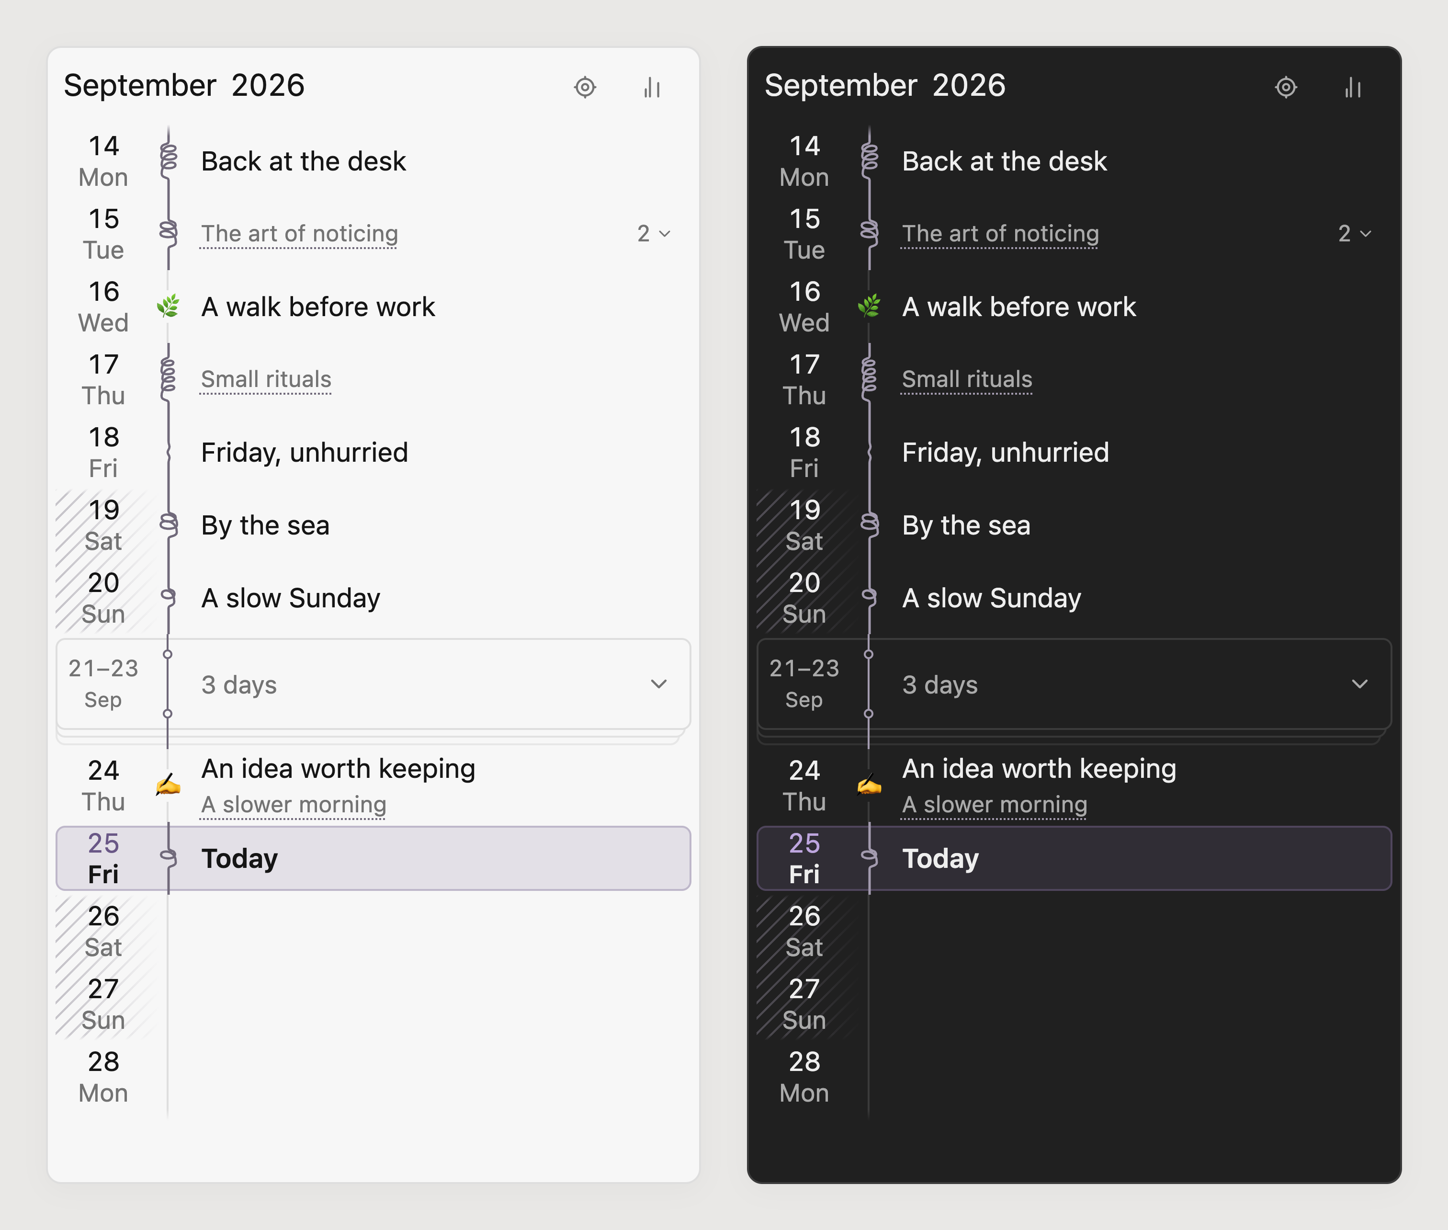Open 'An idea worth keeping' in dark panel
This screenshot has width=1448, height=1230.
(x=1039, y=768)
